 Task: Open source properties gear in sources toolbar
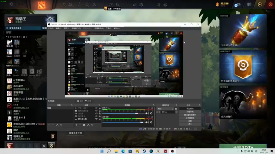pyautogui.click(x=84, y=125)
